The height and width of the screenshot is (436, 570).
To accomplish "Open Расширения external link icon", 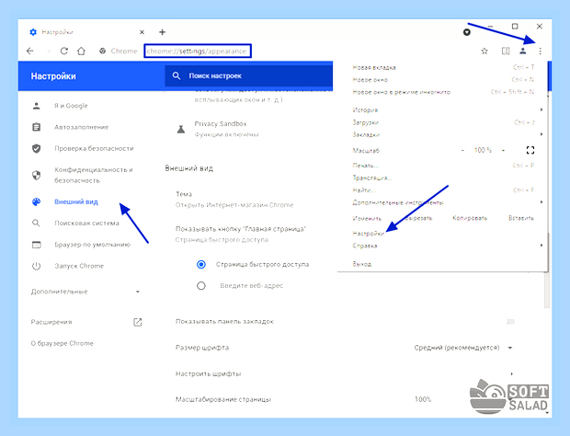I will (137, 322).
